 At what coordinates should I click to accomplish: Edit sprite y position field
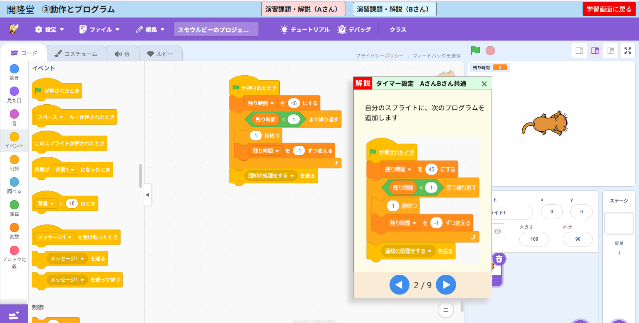click(x=581, y=212)
